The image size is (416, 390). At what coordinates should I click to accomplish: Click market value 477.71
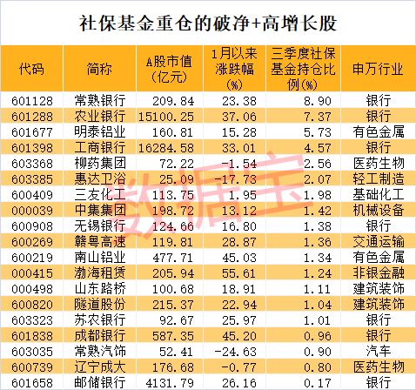click(x=173, y=258)
